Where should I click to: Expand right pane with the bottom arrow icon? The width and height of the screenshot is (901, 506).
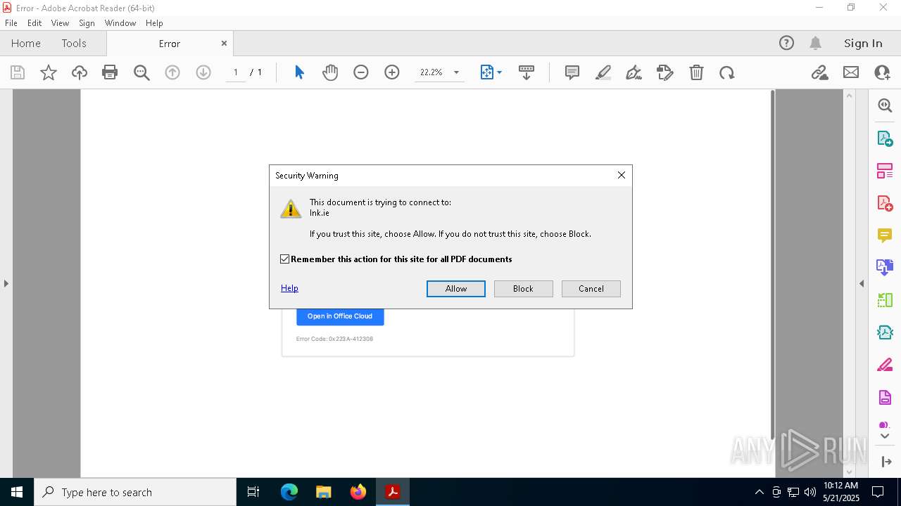[886, 462]
